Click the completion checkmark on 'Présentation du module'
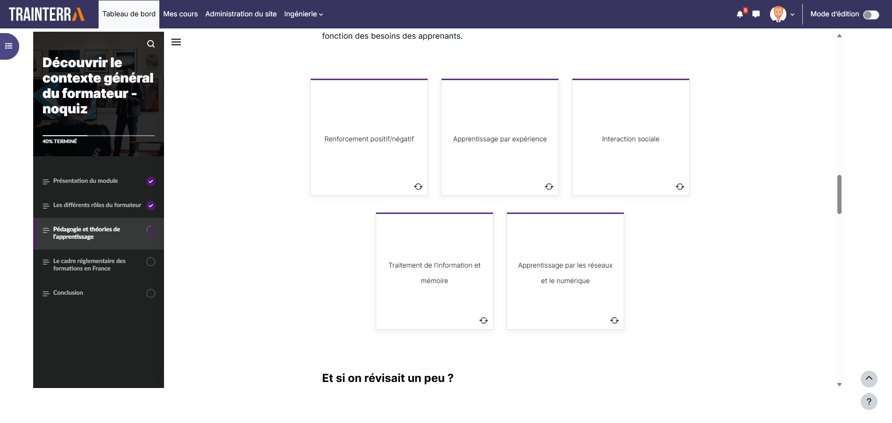The width and height of the screenshot is (892, 423). coord(150,181)
